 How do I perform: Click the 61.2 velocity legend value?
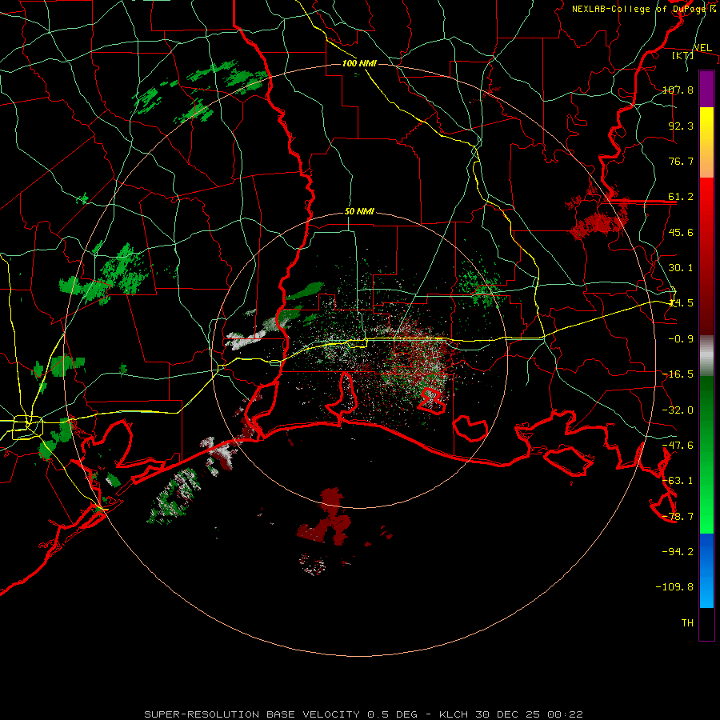(681, 197)
